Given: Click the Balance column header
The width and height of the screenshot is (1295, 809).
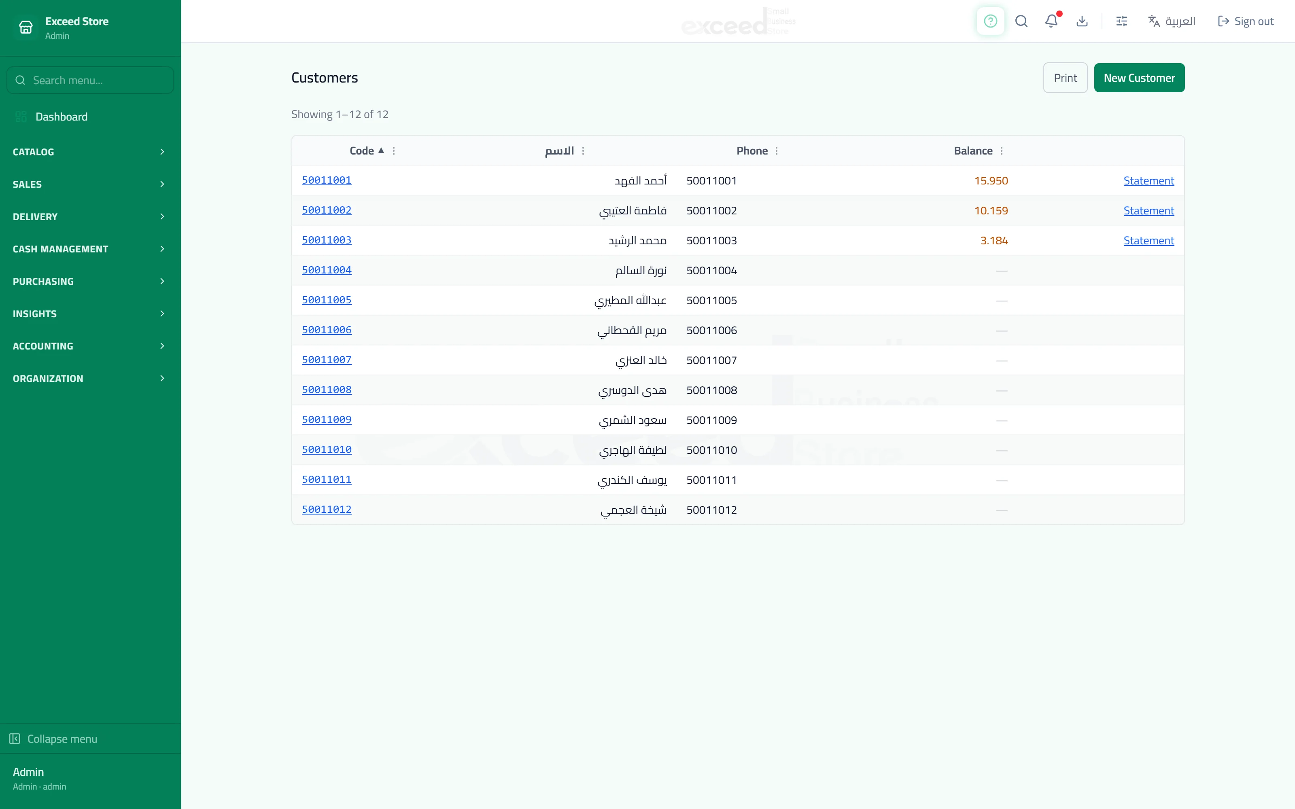Looking at the screenshot, I should 973,151.
